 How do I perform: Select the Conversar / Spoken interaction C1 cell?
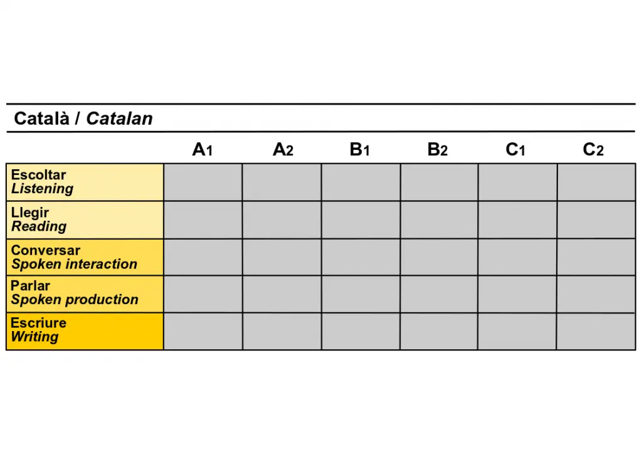point(517,257)
